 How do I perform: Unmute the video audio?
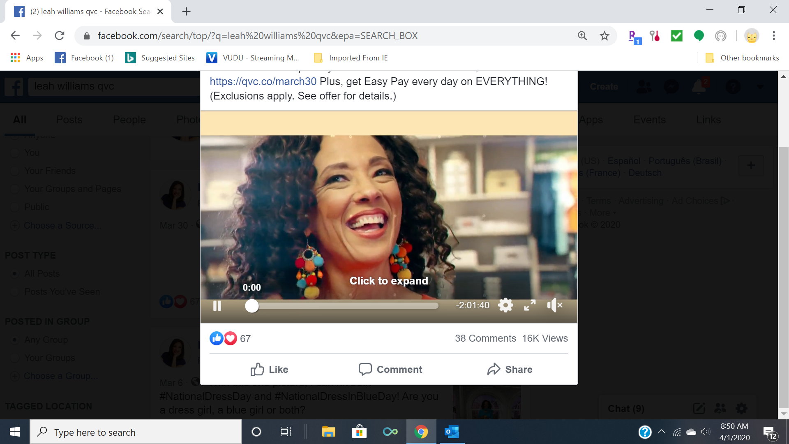click(x=554, y=305)
